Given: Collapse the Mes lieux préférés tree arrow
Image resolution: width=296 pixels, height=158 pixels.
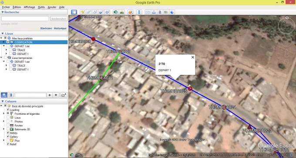Looking at the screenshot, I should coord(1,38).
